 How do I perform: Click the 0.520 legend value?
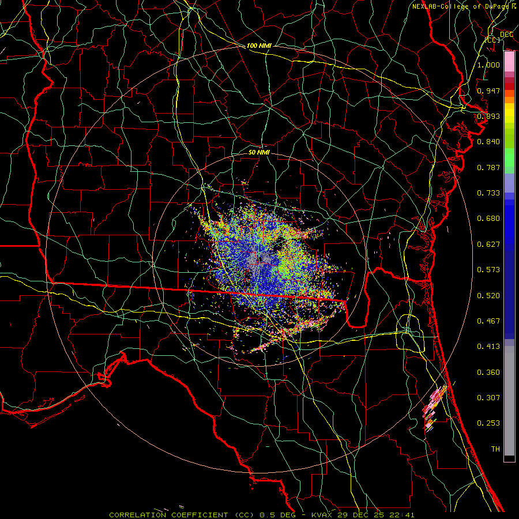tap(488, 296)
